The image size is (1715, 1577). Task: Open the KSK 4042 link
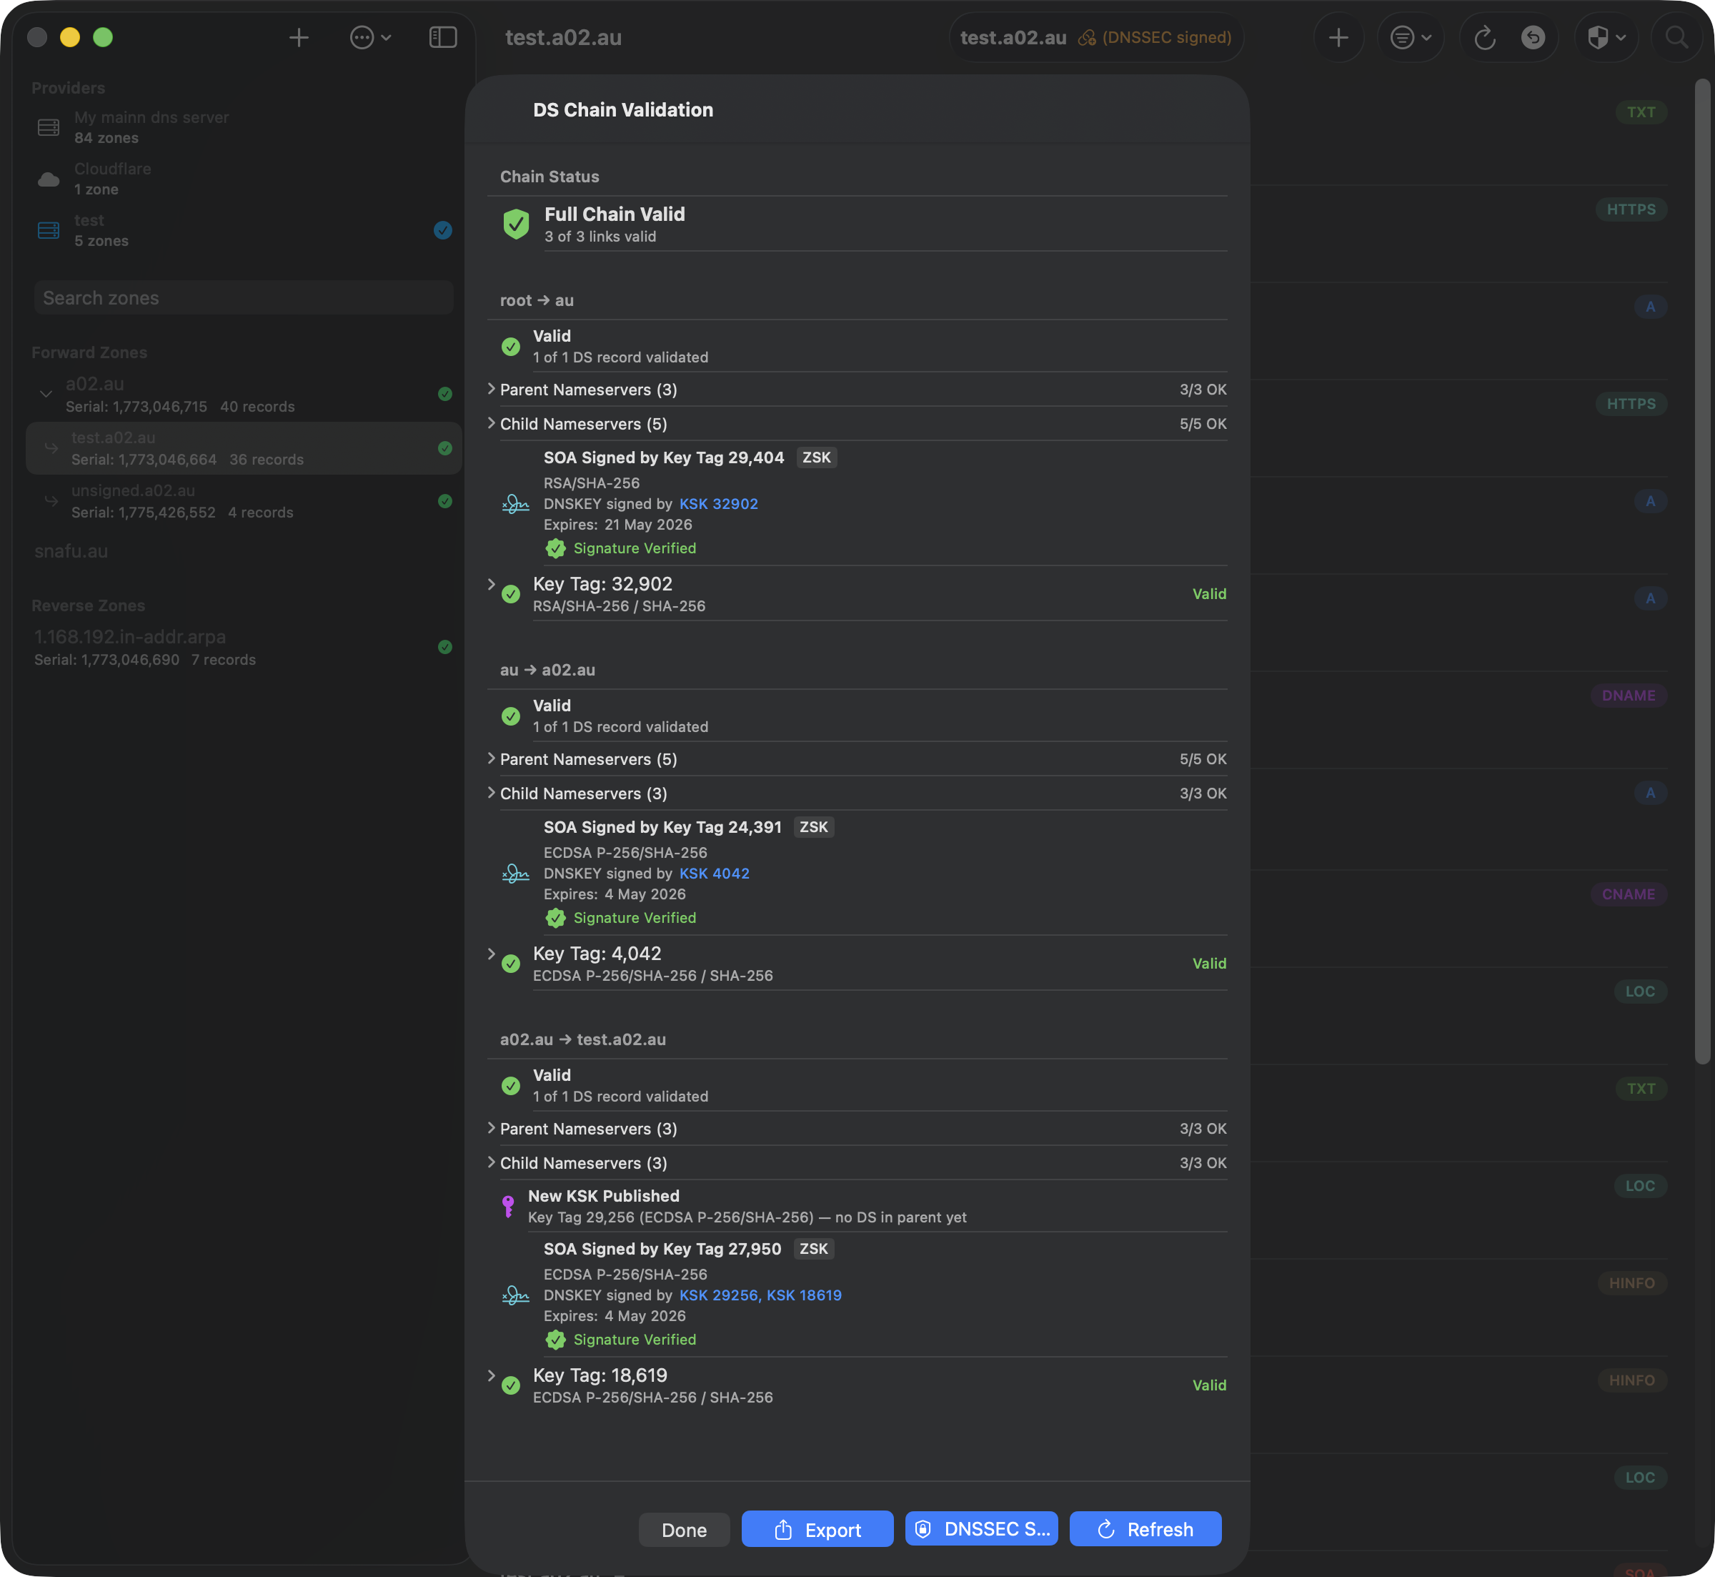(714, 873)
